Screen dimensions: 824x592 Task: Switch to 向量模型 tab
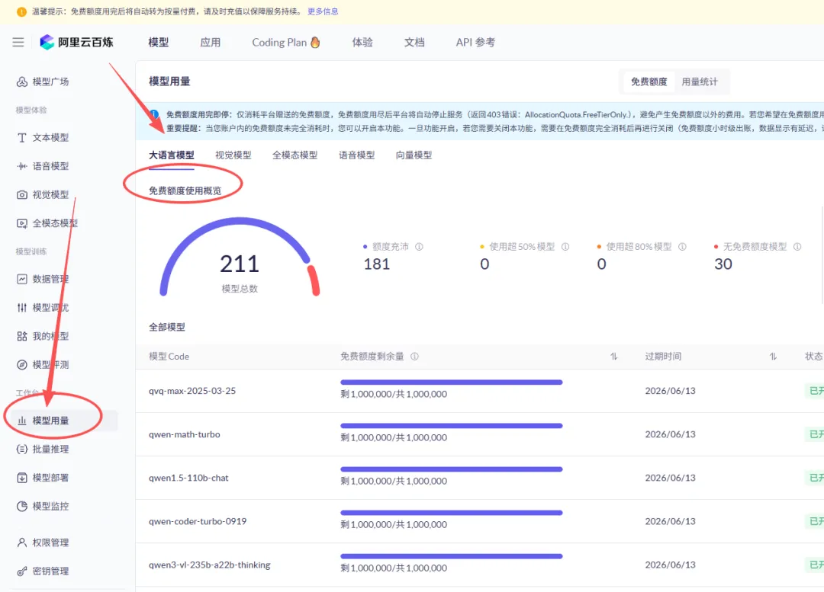pos(414,155)
